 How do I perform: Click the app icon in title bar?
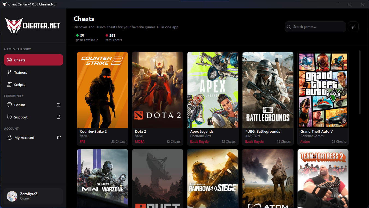5,4
